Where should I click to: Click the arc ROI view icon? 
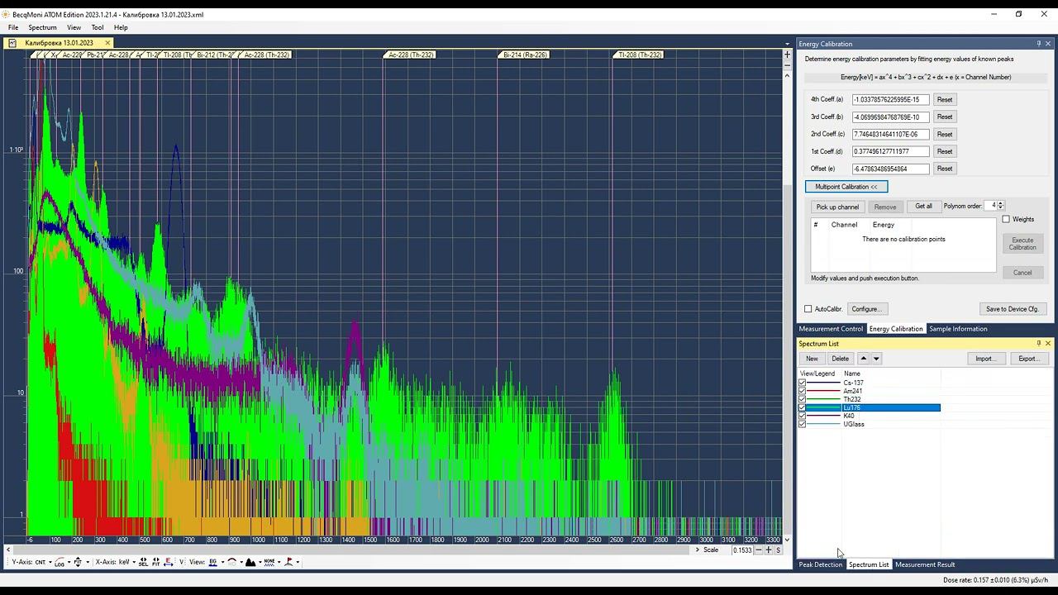(232, 562)
